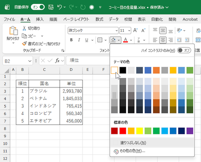Image resolution: width=201 pixels, height=162 pixels.
Task: Toggle ハイ コントラストのみ switch
Action: (x=184, y=50)
